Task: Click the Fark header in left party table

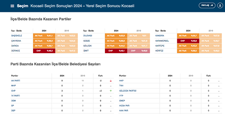Action: [x=100, y=76]
